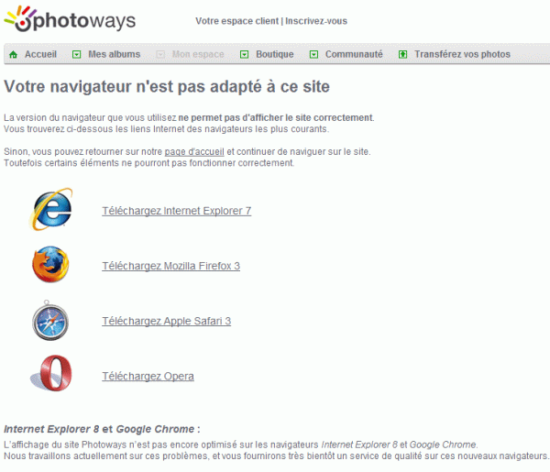Click bold text ne permet pas d'afficher le site
The height and width of the screenshot is (472, 550).
(x=275, y=118)
